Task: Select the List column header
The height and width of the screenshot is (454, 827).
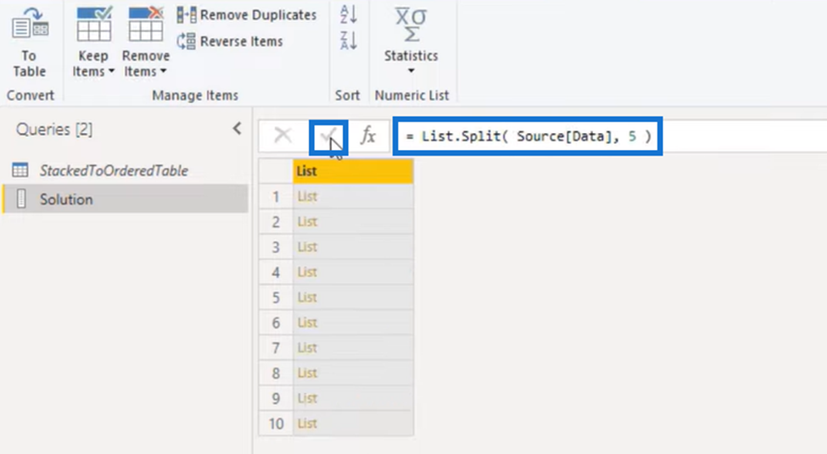Action: click(x=353, y=171)
